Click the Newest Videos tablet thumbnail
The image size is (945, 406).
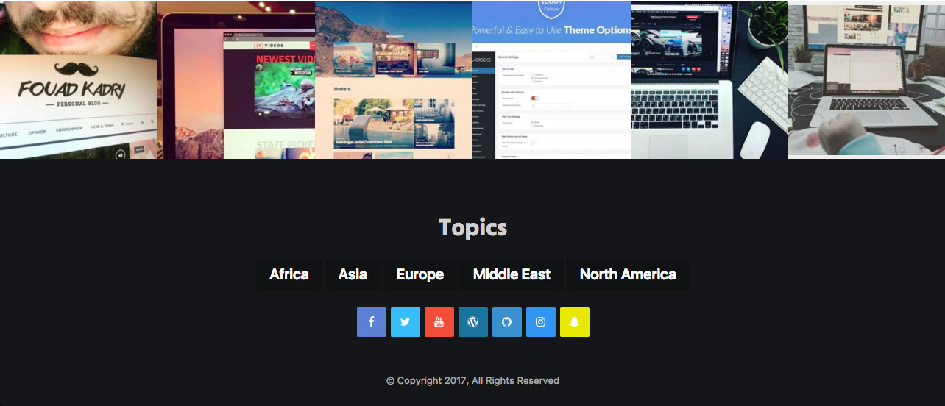click(x=236, y=79)
